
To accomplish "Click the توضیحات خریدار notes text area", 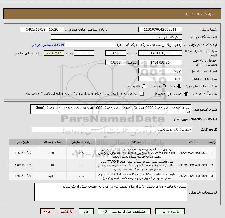I will pyautogui.click(x=111, y=192).
